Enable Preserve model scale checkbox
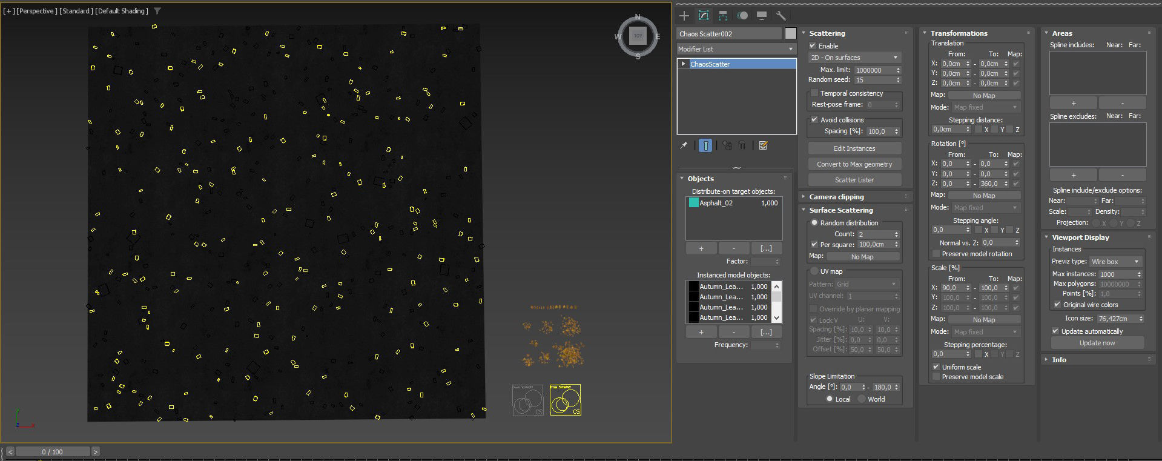 coord(936,377)
